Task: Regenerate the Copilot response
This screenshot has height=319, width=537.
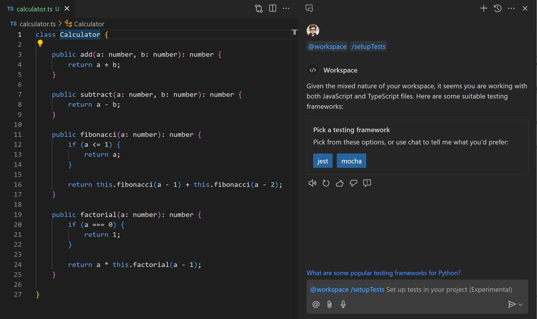Action: tap(326, 183)
